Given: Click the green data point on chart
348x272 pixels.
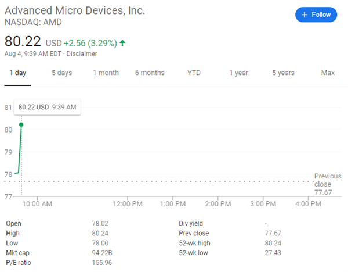Looking at the screenshot, I should 21,124.
